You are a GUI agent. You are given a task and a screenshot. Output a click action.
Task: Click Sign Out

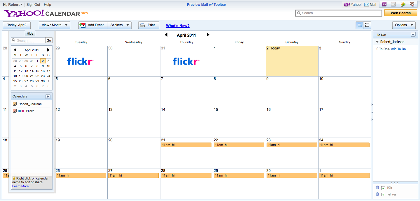tap(33, 5)
